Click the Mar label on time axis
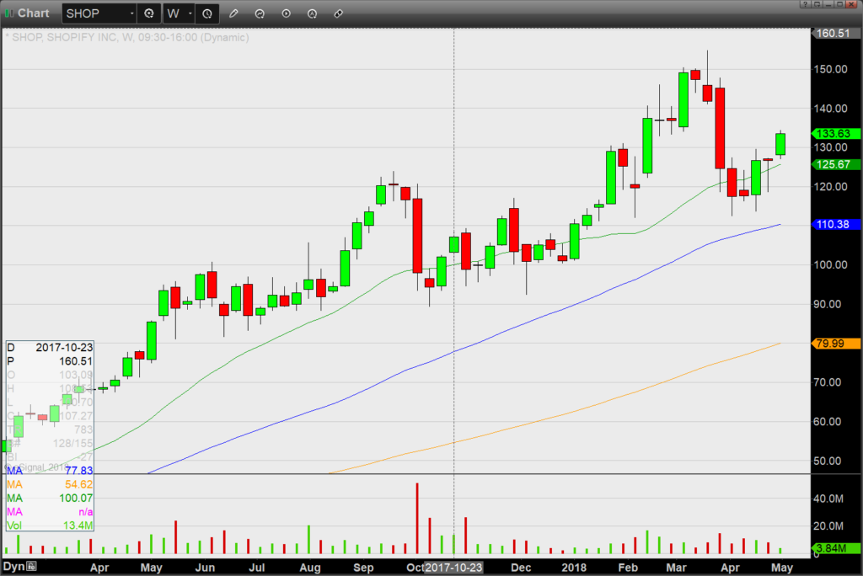The width and height of the screenshot is (863, 576). click(677, 568)
